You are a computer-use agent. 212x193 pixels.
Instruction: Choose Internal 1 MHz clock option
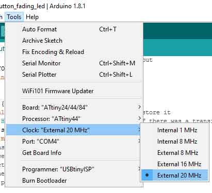coord(174,130)
